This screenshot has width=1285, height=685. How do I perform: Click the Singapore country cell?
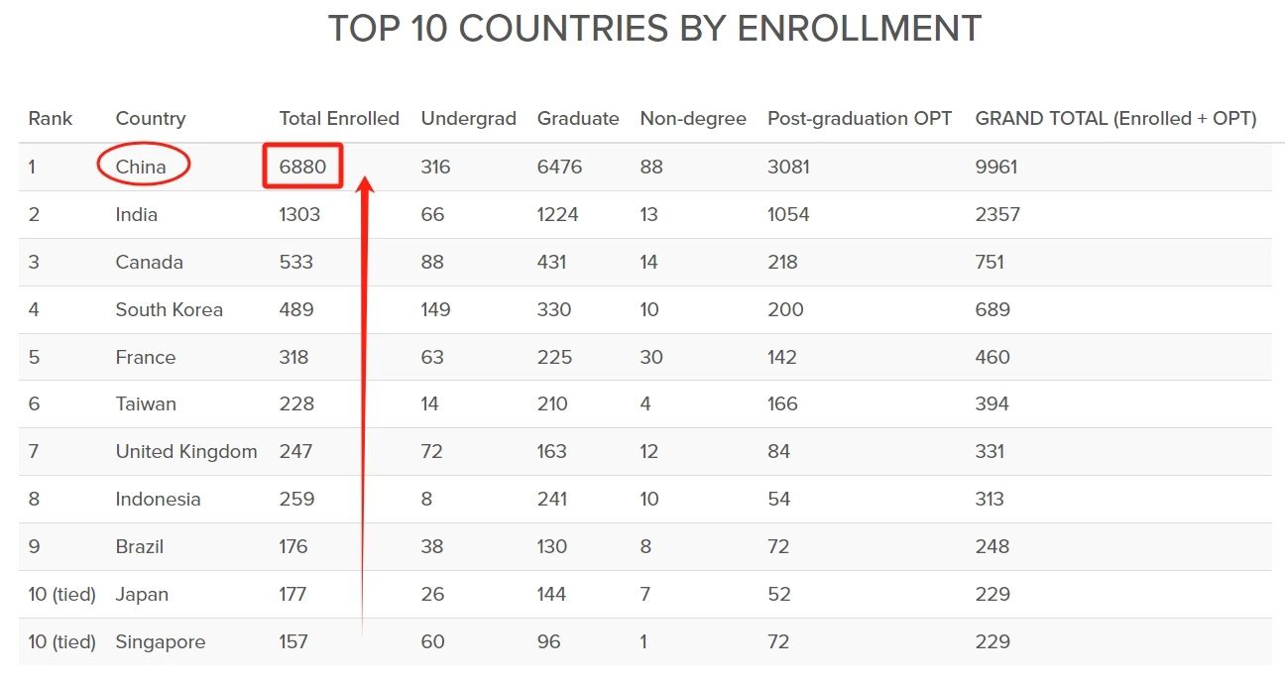[161, 642]
